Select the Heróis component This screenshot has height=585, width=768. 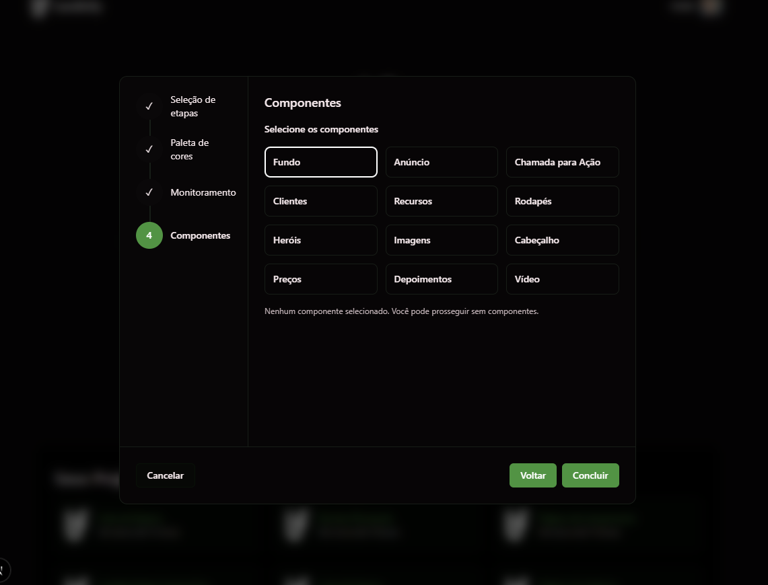click(x=320, y=240)
